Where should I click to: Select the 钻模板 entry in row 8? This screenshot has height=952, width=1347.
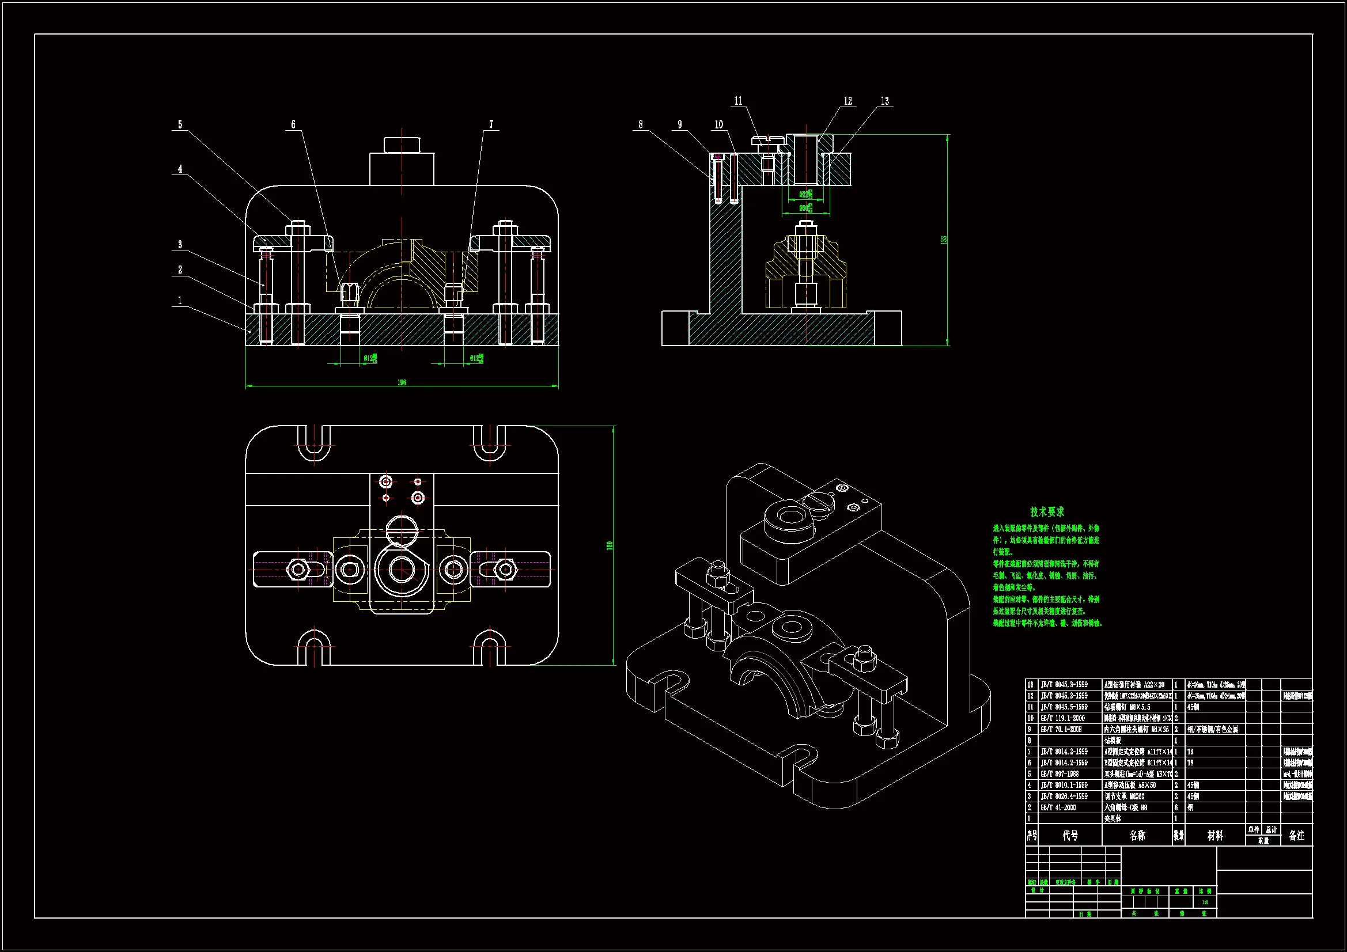[x=1113, y=740]
